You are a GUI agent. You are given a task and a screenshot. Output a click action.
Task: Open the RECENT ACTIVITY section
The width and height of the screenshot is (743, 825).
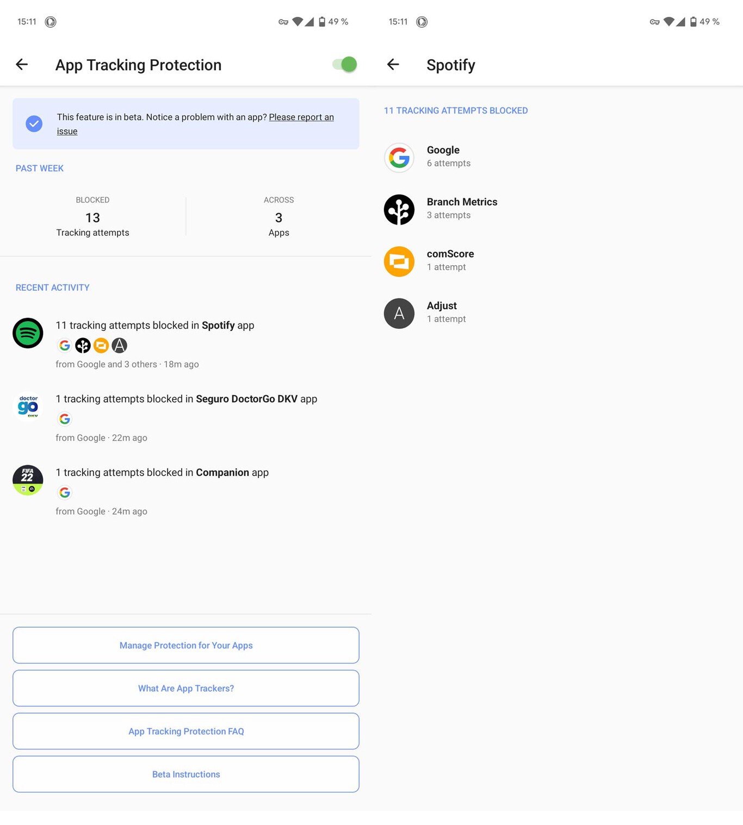tap(52, 287)
